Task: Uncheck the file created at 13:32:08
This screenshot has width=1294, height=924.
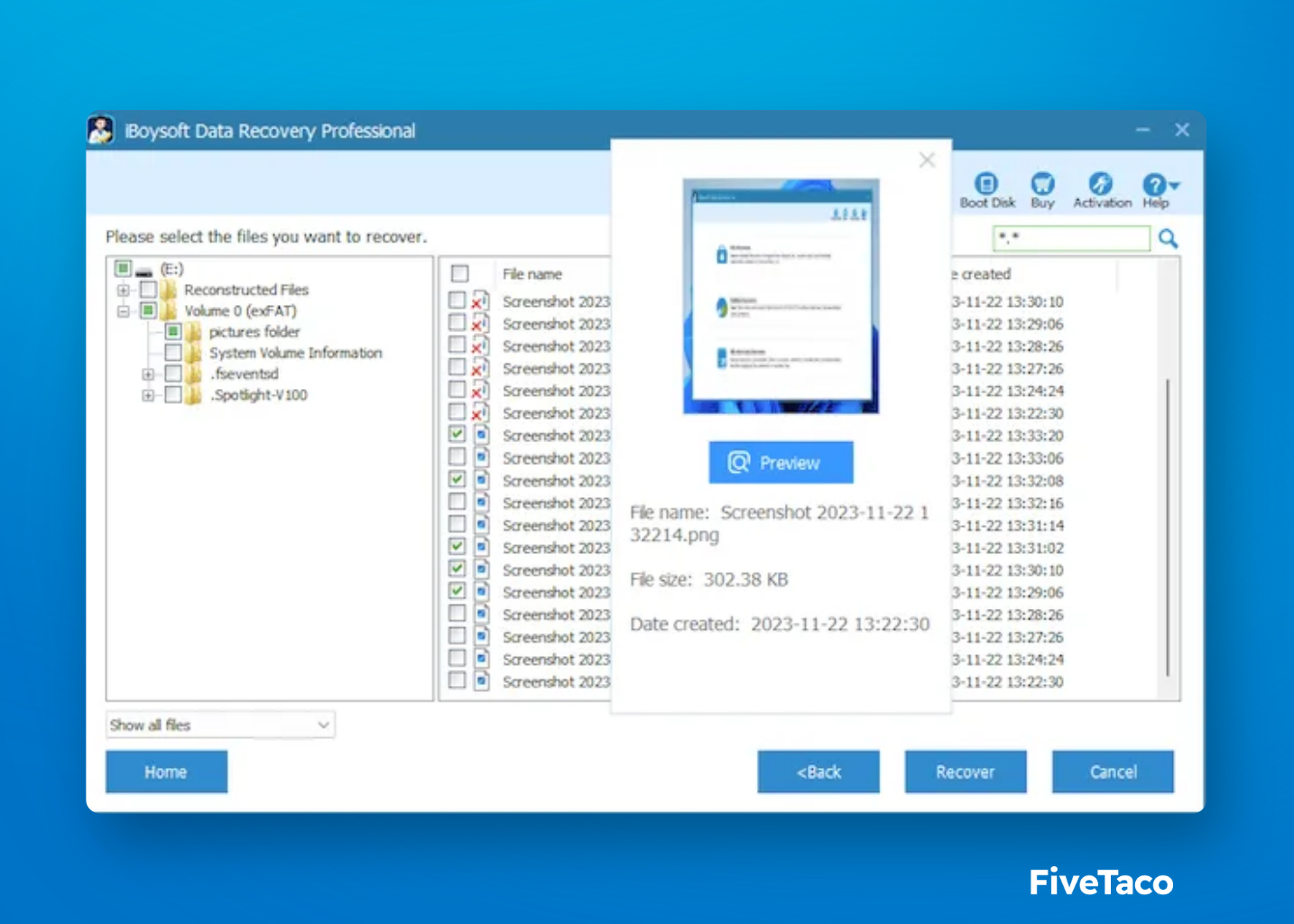Action: 458,479
